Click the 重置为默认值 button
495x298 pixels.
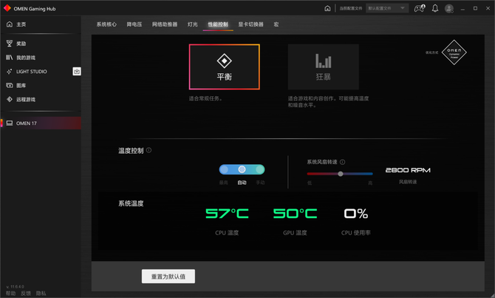tap(168, 277)
